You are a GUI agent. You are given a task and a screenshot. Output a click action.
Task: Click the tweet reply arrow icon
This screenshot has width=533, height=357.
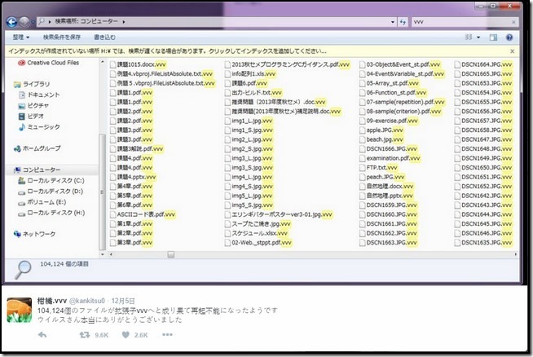click(42, 335)
